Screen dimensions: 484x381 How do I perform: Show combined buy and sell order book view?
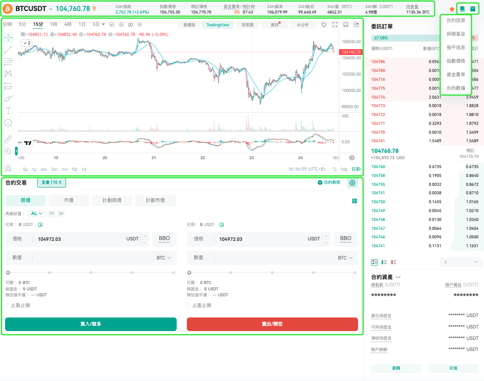coord(375,262)
